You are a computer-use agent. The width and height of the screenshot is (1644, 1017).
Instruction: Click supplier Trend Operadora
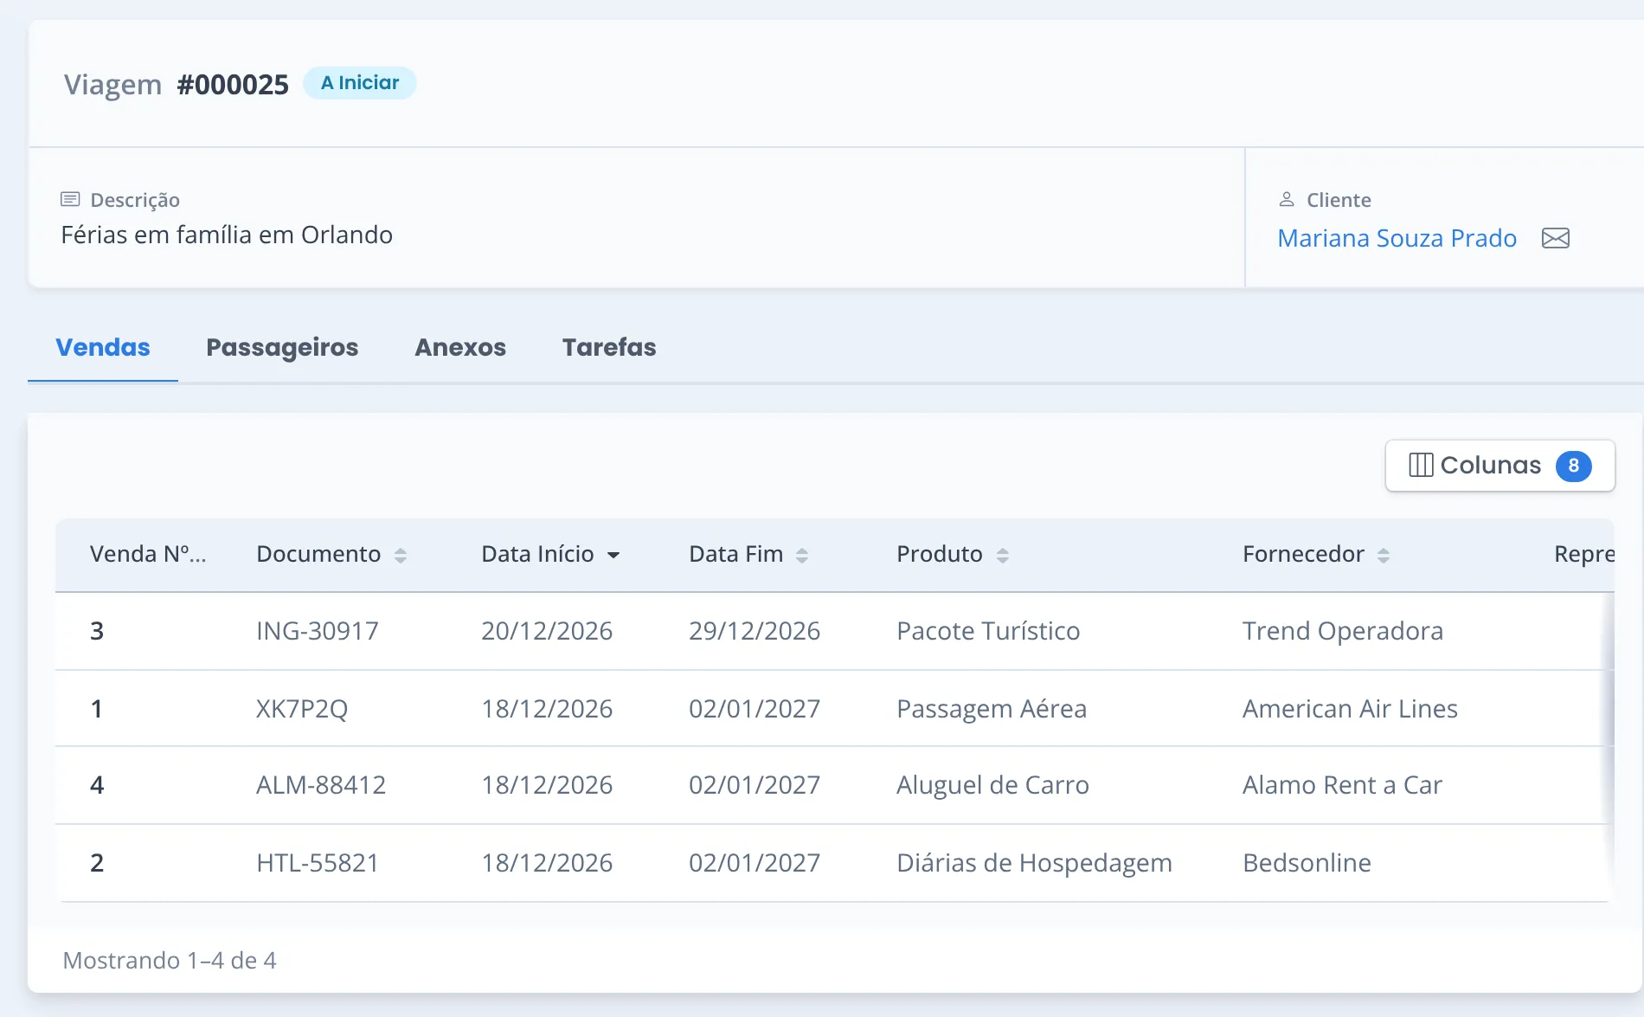click(x=1343, y=631)
